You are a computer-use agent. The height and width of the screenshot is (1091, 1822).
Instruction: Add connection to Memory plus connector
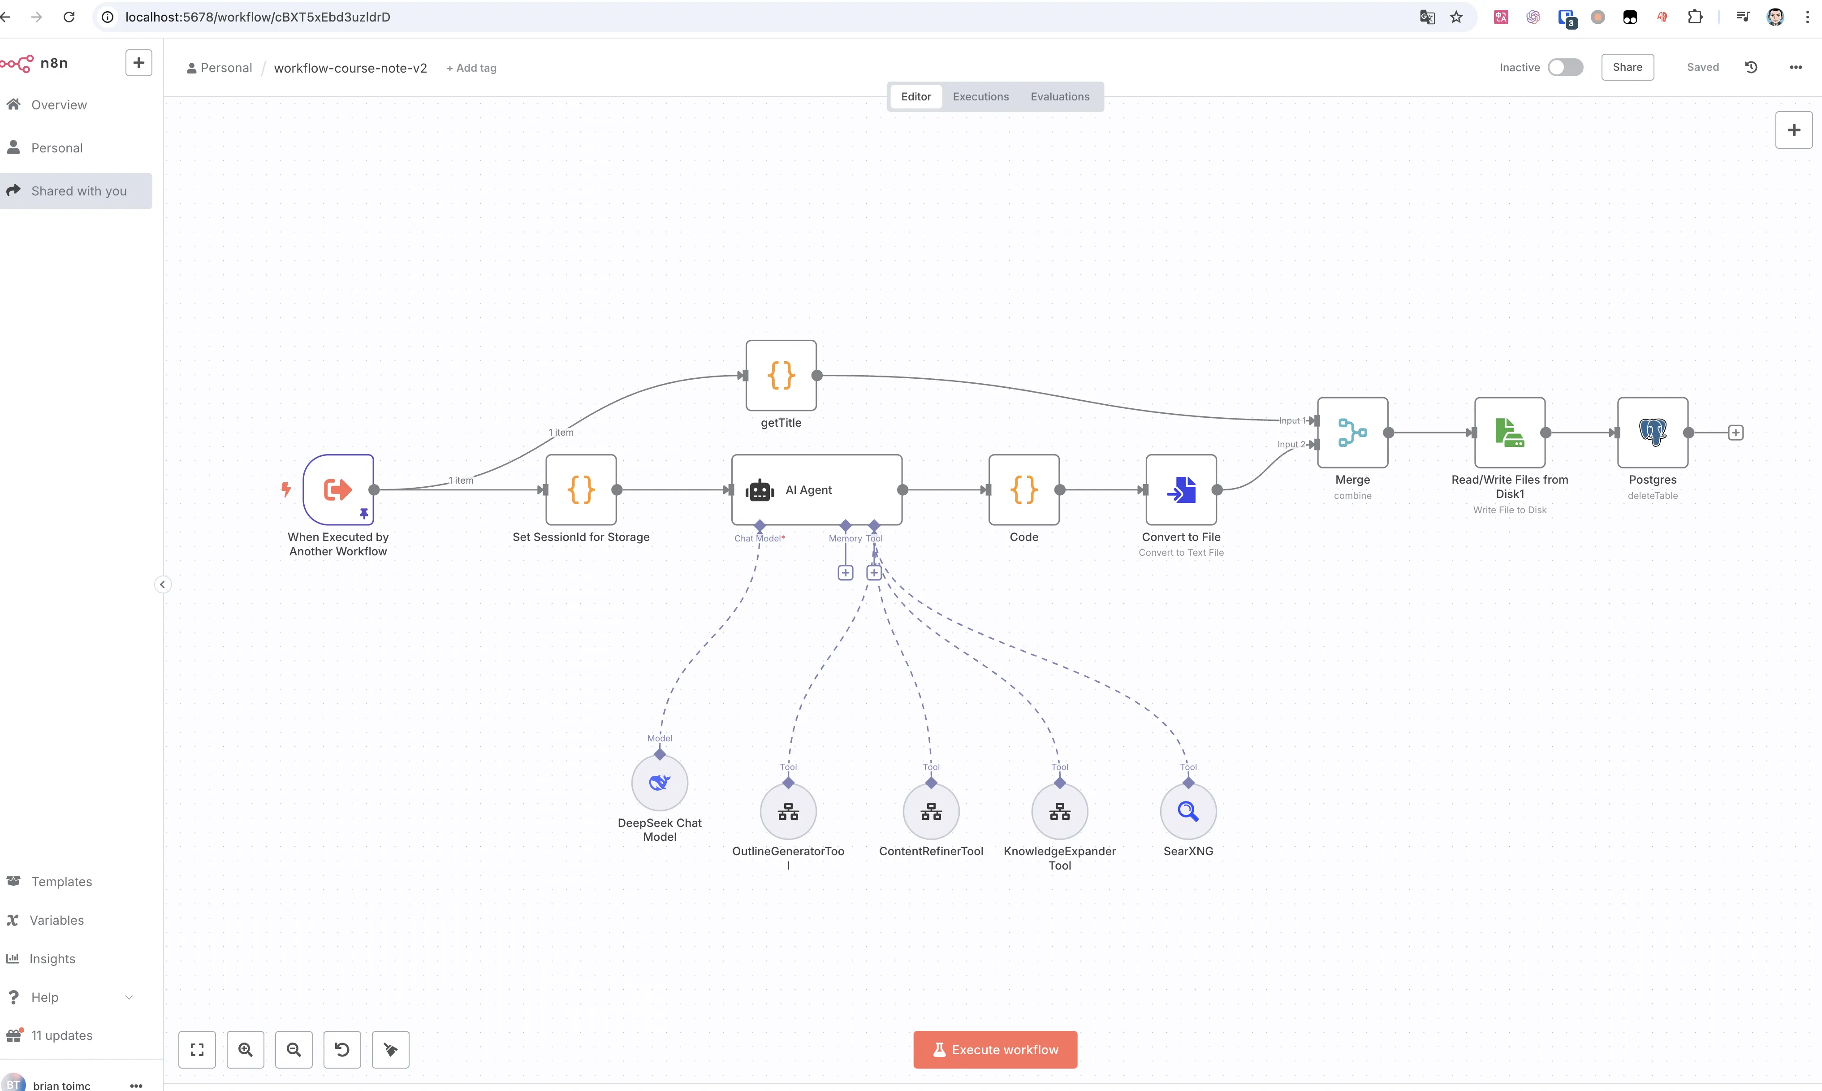(x=845, y=573)
